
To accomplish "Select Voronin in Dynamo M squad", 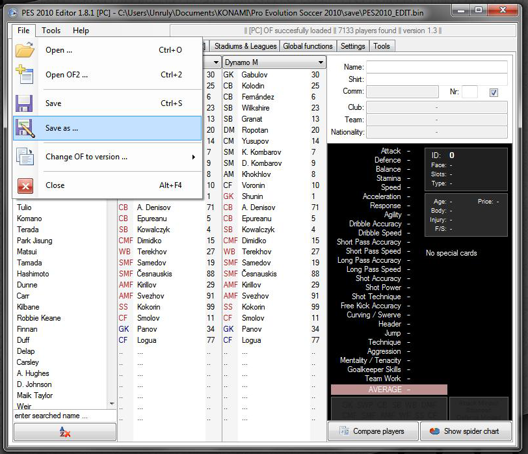I will pos(253,185).
